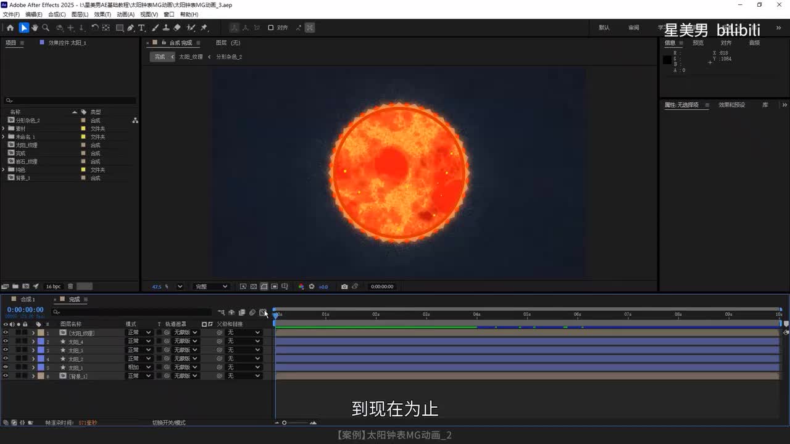Image resolution: width=790 pixels, height=444 pixels.
Task: Hide the 背景_1 layer eye
Action: coord(6,376)
